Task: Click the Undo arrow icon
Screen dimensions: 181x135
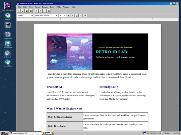Action: click(37, 11)
